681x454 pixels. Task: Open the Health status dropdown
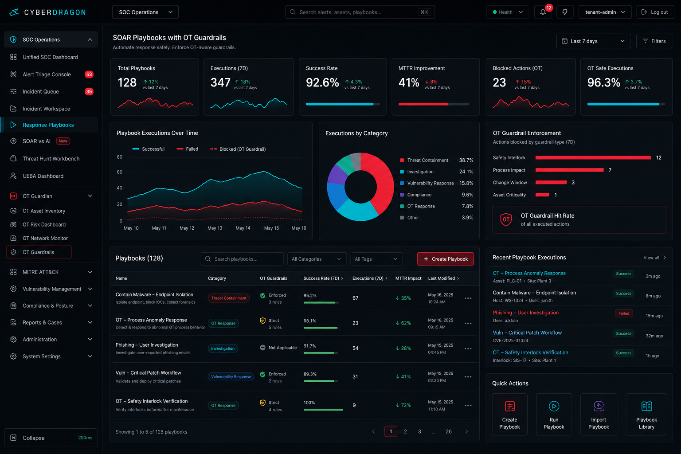508,12
